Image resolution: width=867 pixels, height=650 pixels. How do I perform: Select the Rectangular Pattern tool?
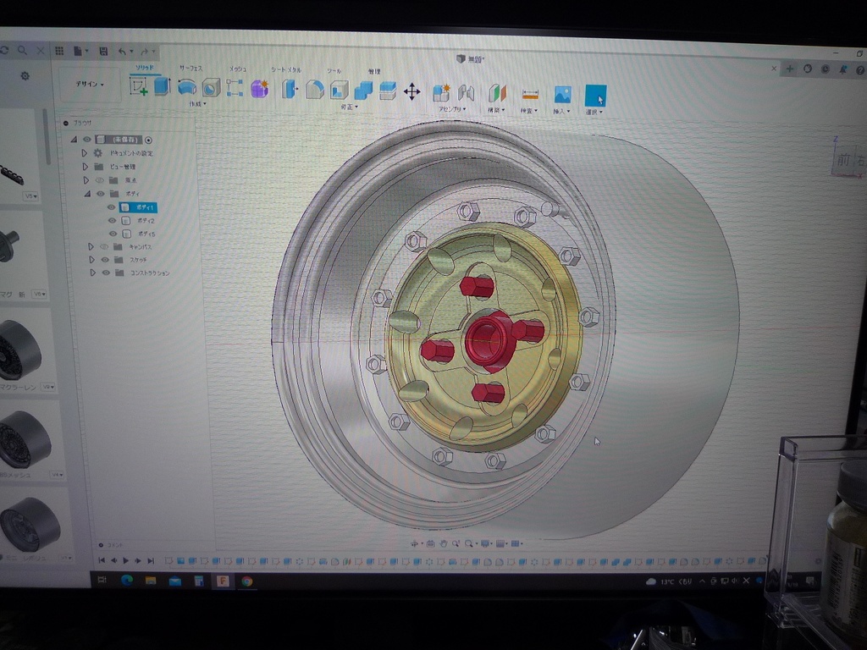click(235, 88)
